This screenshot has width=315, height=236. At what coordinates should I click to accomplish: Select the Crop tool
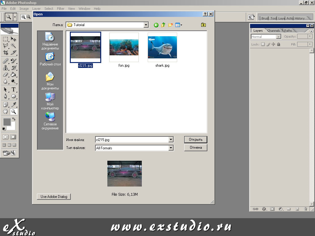(x=6, y=53)
